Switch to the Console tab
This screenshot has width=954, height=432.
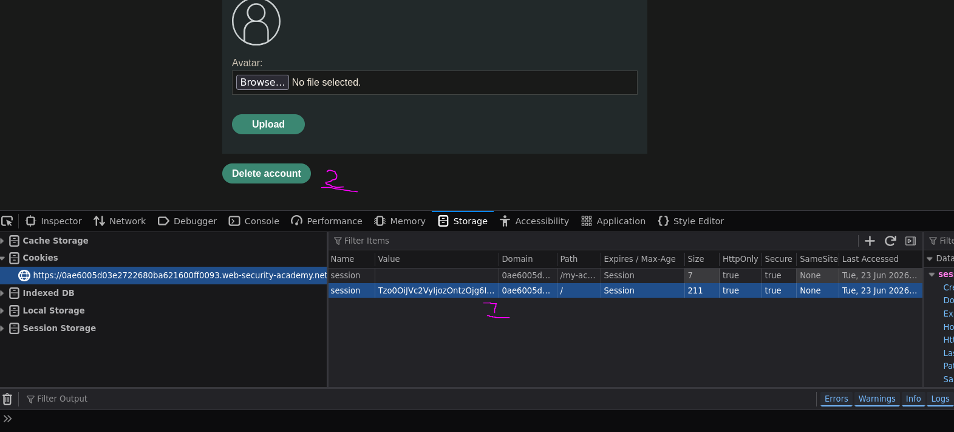tap(254, 221)
